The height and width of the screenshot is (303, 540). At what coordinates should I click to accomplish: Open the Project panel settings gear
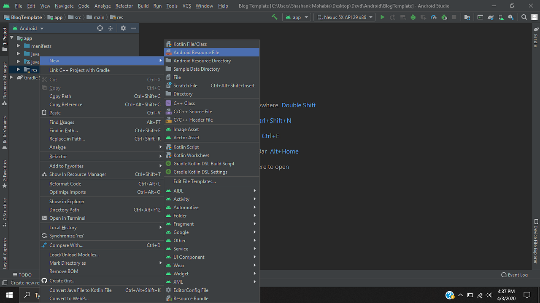[x=123, y=28]
